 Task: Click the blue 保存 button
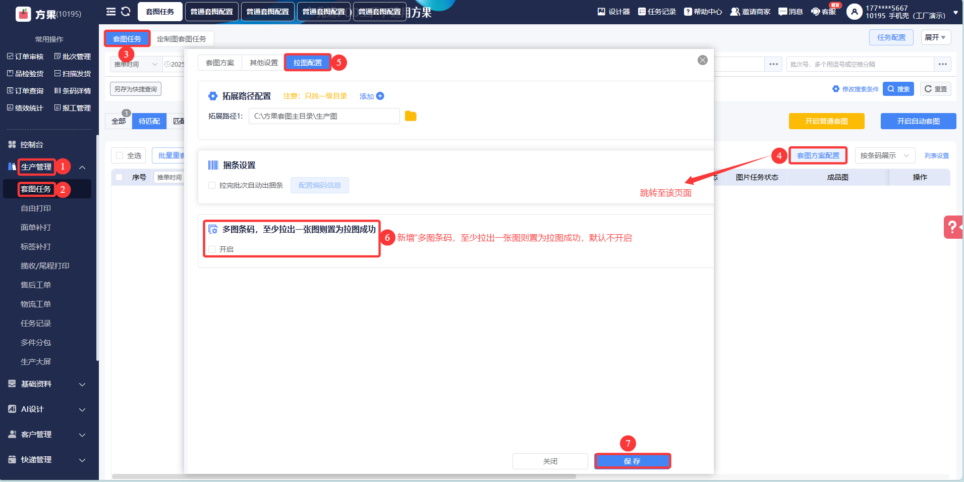click(632, 461)
